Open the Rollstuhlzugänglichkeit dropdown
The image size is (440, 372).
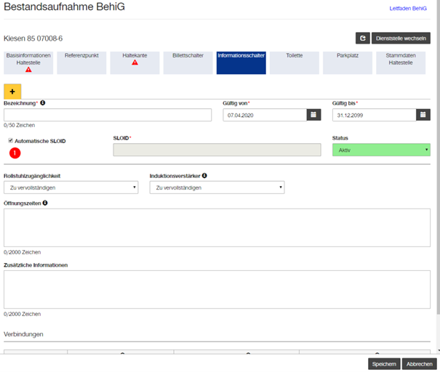[71, 187]
